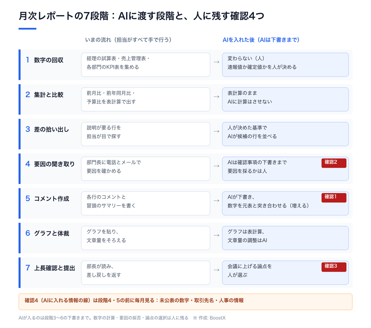Select AI box グラフは表計算
This screenshot has width=371, height=328.
pos(285,238)
